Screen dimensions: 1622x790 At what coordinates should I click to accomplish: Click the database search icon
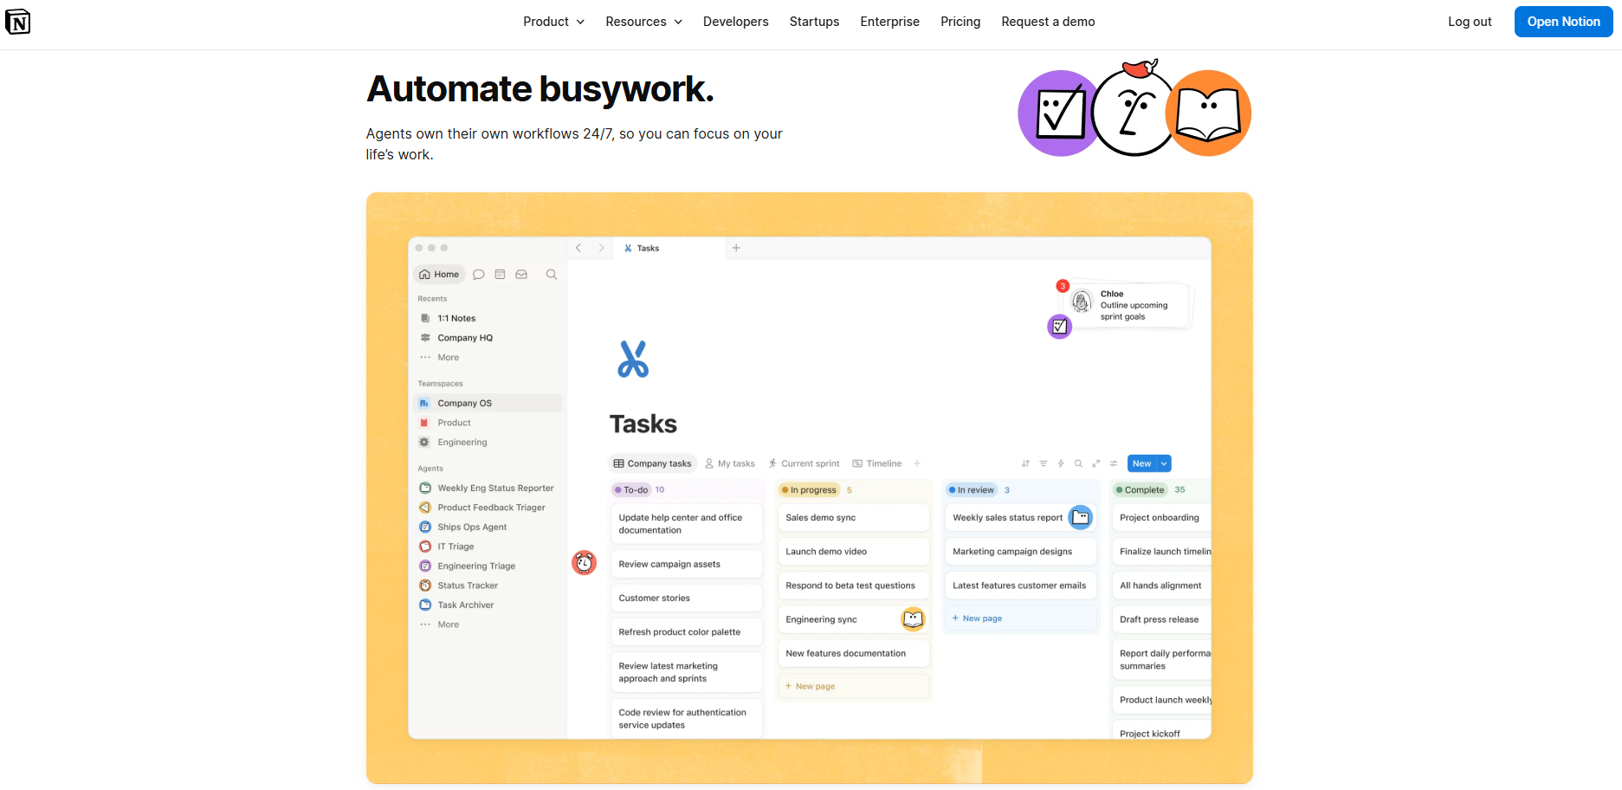[1078, 464]
